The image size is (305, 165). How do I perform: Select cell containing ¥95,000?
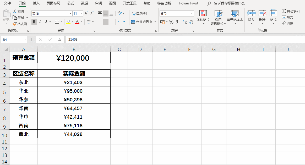tap(74, 91)
